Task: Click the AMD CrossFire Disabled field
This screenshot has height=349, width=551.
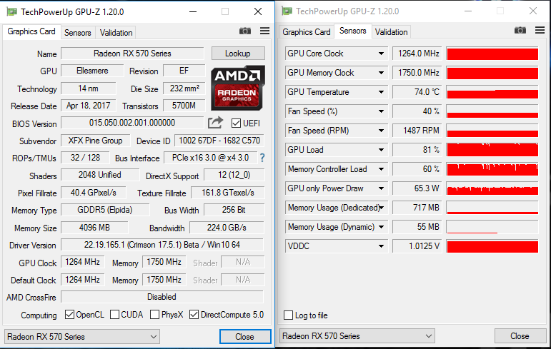Action: pyautogui.click(x=162, y=297)
